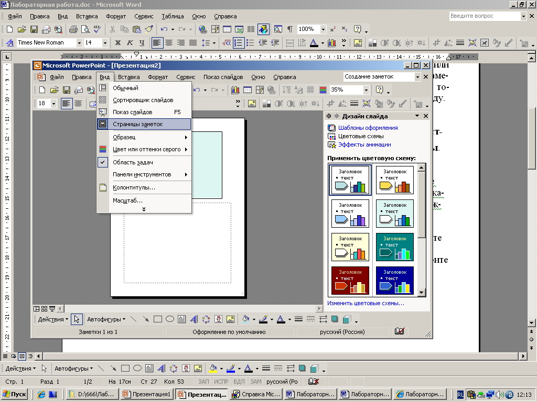Image resolution: width=537 pixels, height=402 pixels.
Task: Open Word font color dropdown arrow
Action: (323, 43)
